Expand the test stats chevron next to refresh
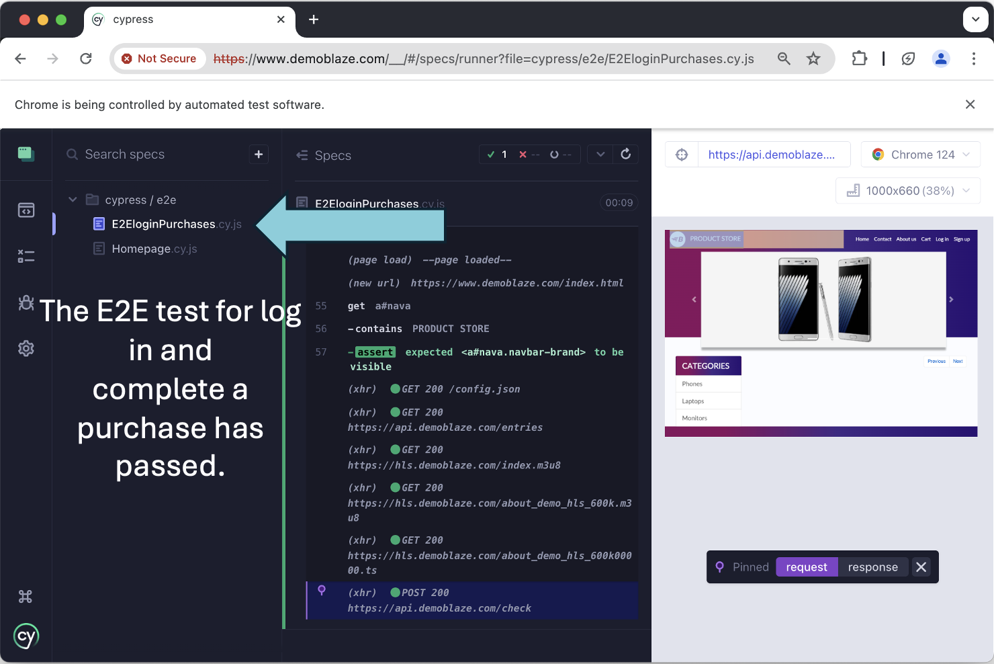The height and width of the screenshot is (664, 994). pyautogui.click(x=600, y=154)
